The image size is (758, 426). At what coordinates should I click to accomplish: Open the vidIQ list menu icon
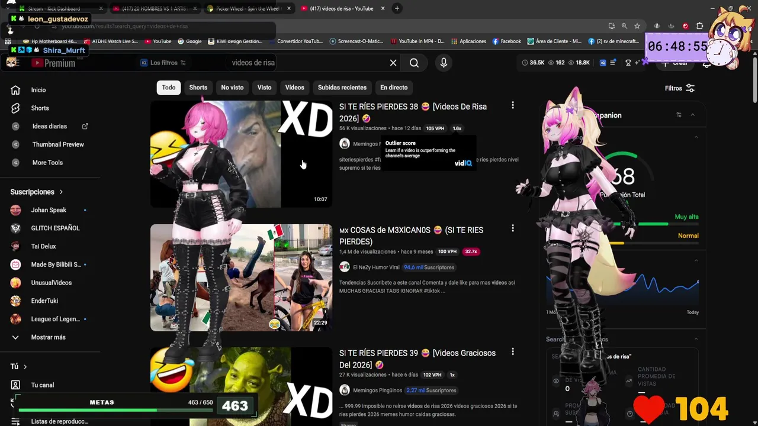[x=613, y=63]
